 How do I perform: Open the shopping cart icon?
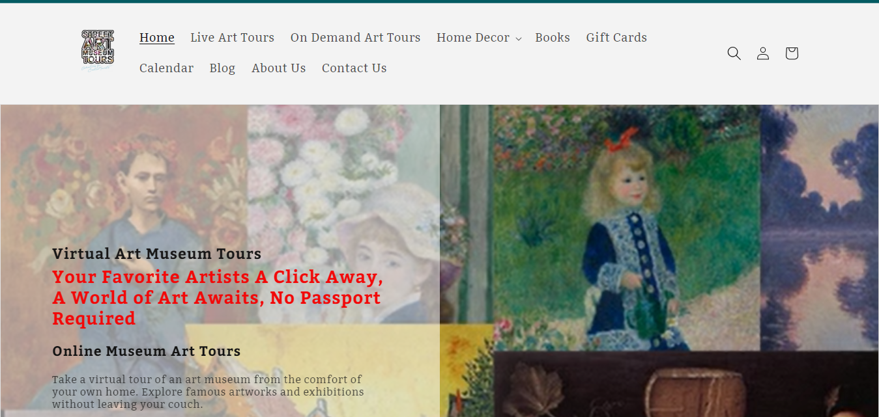pyautogui.click(x=791, y=53)
